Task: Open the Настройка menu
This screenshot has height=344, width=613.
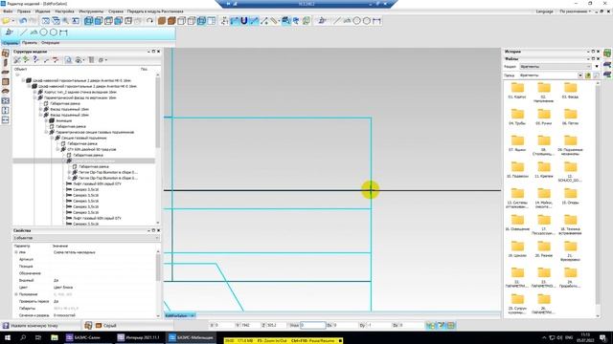Action: [x=64, y=11]
